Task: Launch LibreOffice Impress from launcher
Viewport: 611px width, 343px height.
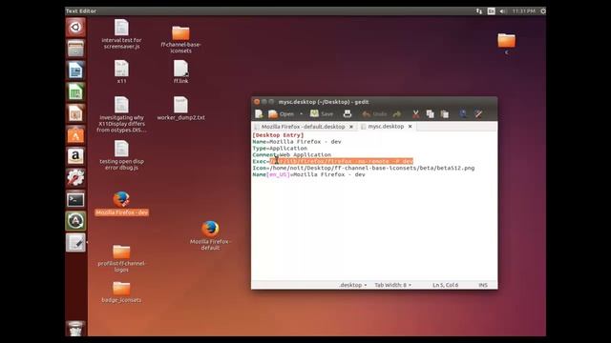Action: click(x=75, y=113)
